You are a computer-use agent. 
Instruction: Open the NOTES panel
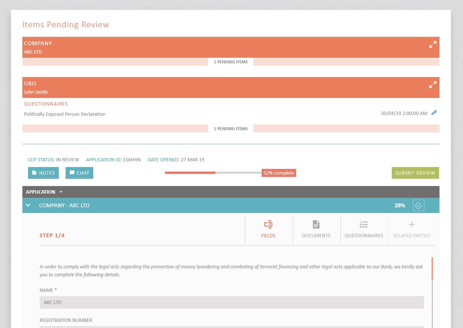click(x=44, y=173)
